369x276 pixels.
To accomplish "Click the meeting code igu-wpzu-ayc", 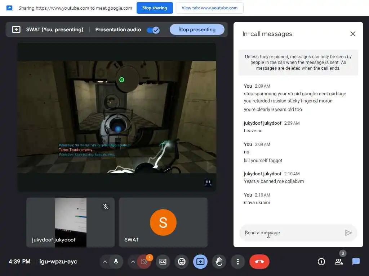I will pyautogui.click(x=58, y=262).
